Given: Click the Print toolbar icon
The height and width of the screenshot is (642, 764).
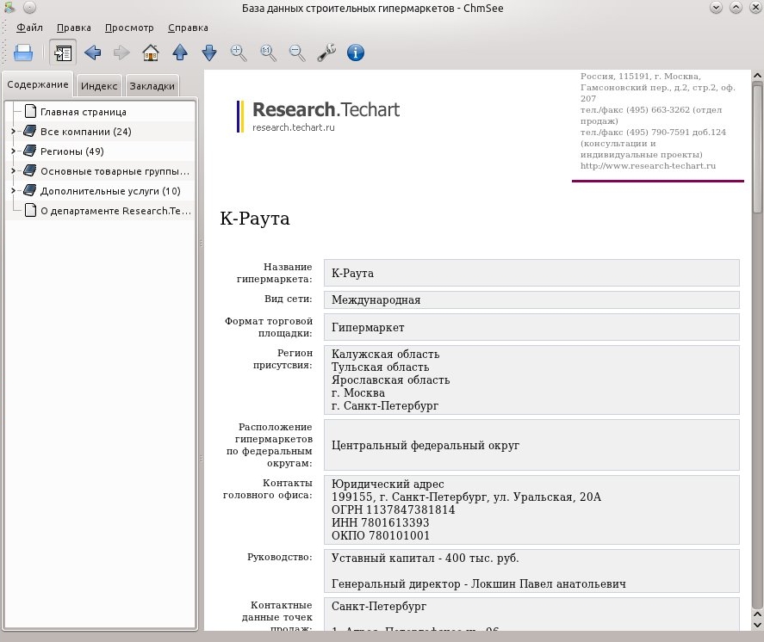Looking at the screenshot, I should coord(23,52).
